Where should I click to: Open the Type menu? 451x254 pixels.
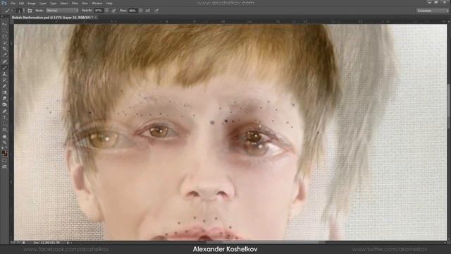pyautogui.click(x=54, y=3)
